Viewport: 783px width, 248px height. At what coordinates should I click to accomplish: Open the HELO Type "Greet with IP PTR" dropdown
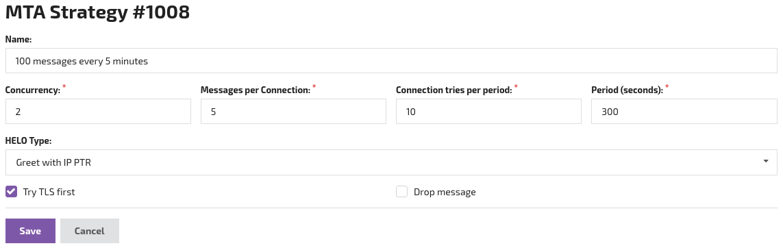pyautogui.click(x=391, y=162)
